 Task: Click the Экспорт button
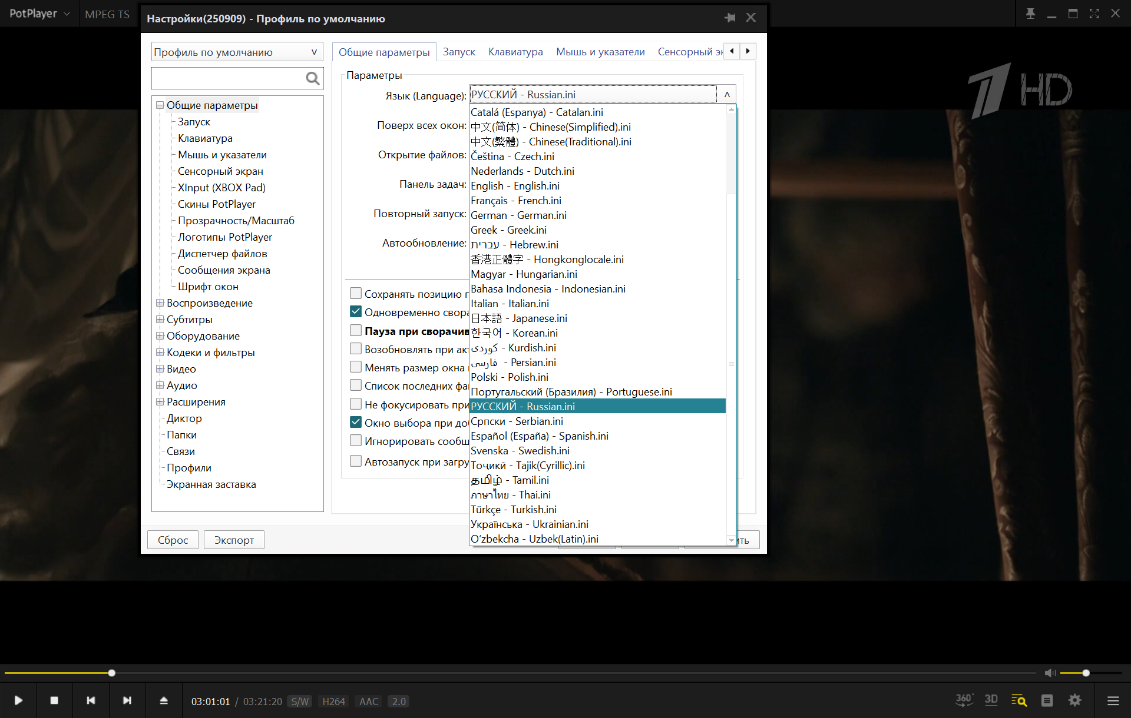click(x=234, y=540)
